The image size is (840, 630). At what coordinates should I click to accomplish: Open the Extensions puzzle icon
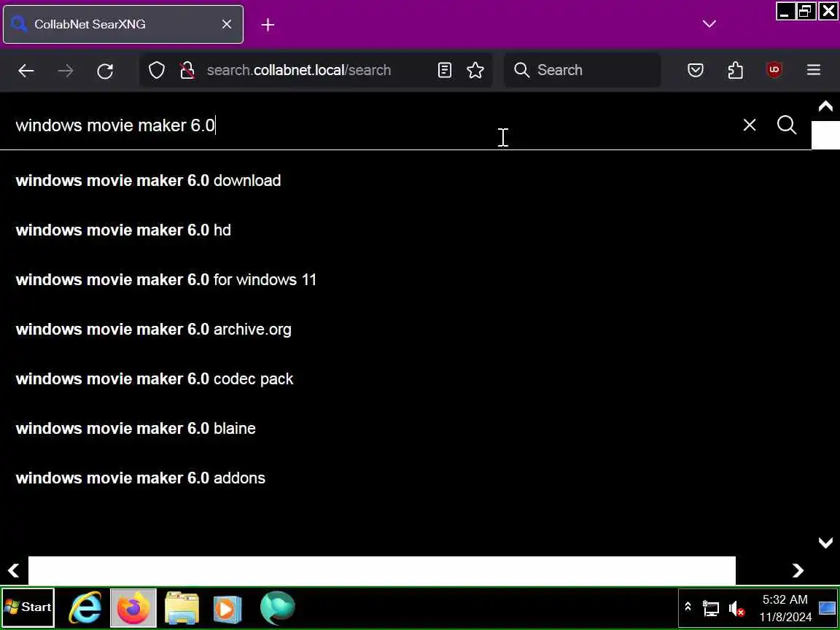coord(736,70)
